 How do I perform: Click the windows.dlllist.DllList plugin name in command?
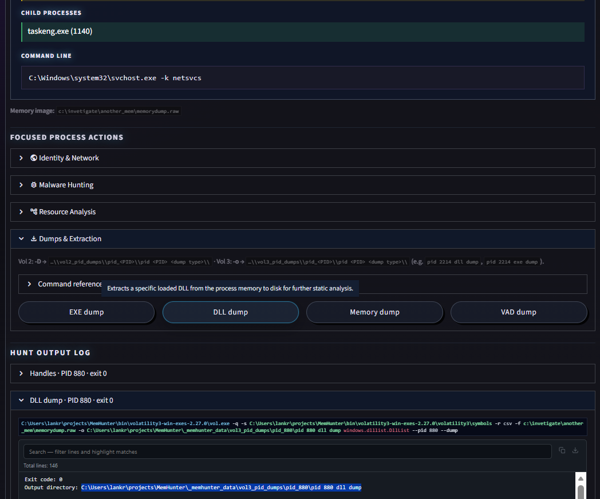pos(376,430)
